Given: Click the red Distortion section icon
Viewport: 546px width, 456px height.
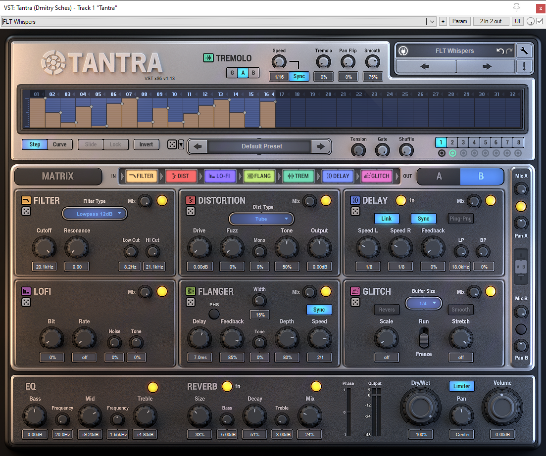Looking at the screenshot, I should pos(191,200).
